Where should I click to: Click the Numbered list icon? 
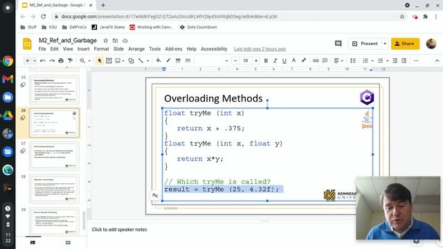(365, 61)
